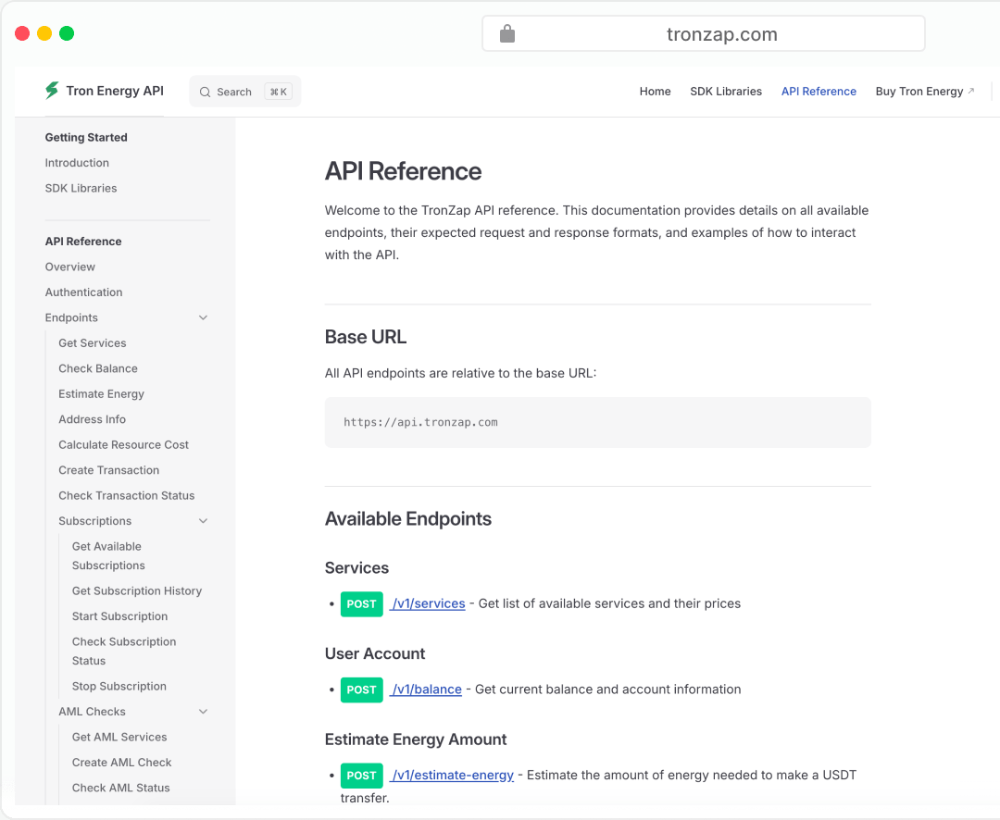1000x820 pixels.
Task: Open SDK Libraries in sidebar
Action: 81,188
